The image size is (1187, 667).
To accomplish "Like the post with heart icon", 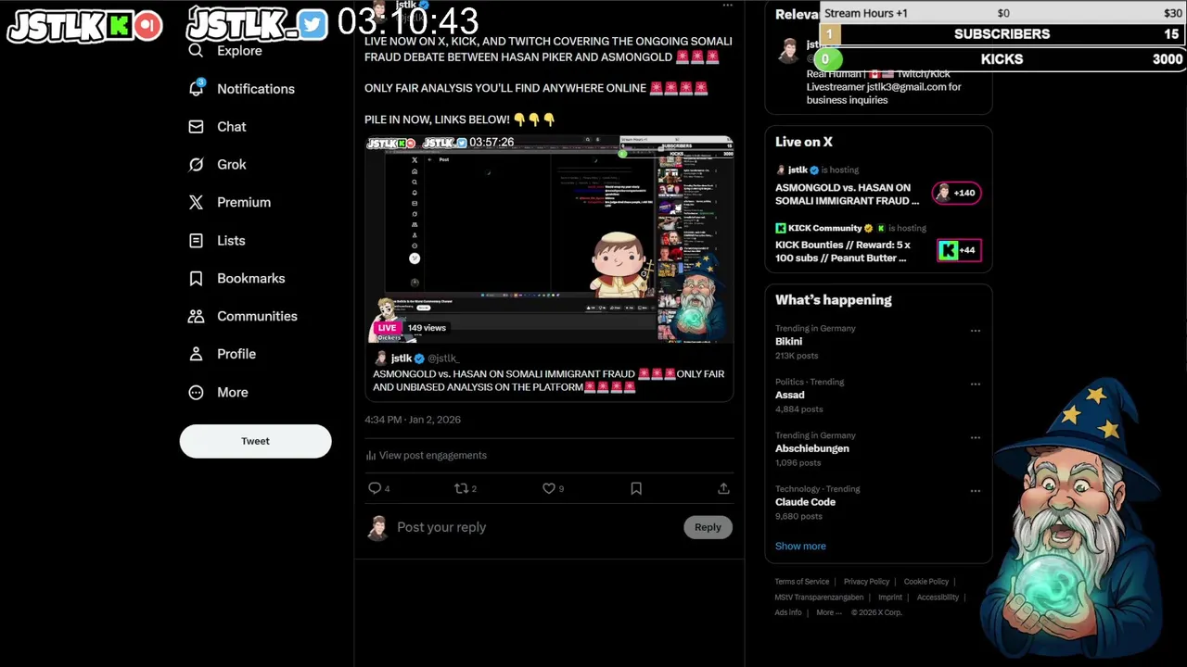I will pyautogui.click(x=548, y=488).
